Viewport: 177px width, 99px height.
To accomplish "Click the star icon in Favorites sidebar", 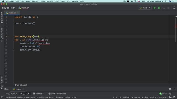I will [2, 89].
